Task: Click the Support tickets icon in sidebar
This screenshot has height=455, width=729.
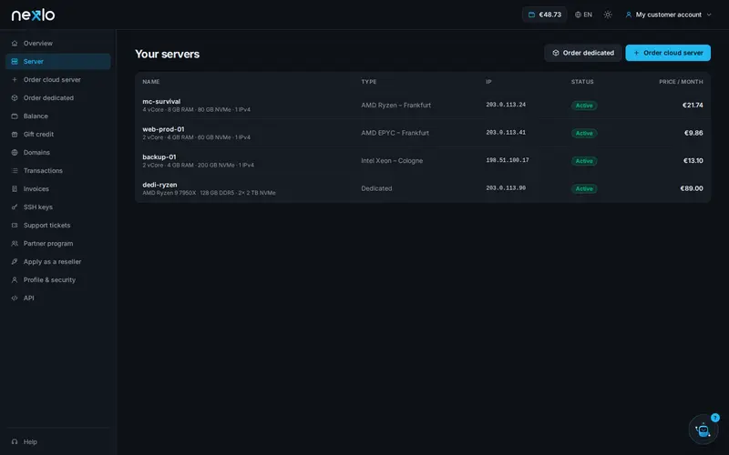Action: 15,225
